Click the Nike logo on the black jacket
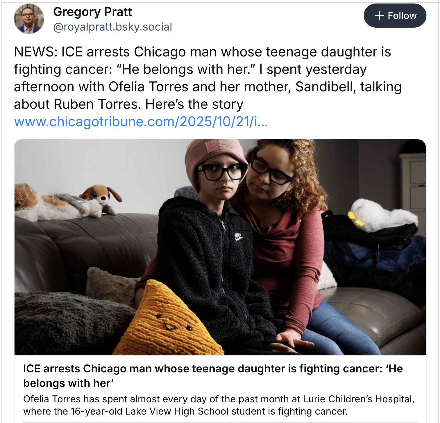This screenshot has width=440, height=423. 239,237
